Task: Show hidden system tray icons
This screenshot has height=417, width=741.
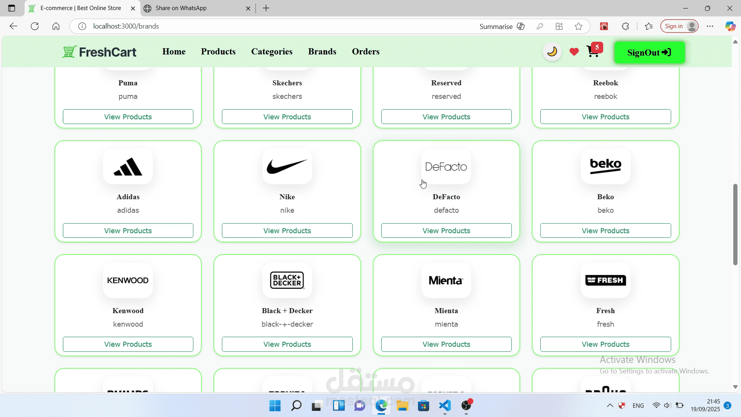Action: 610,405
